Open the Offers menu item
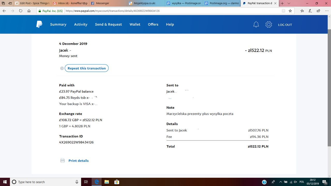Image resolution: width=331 pixels, height=186 pixels. [x=153, y=24]
